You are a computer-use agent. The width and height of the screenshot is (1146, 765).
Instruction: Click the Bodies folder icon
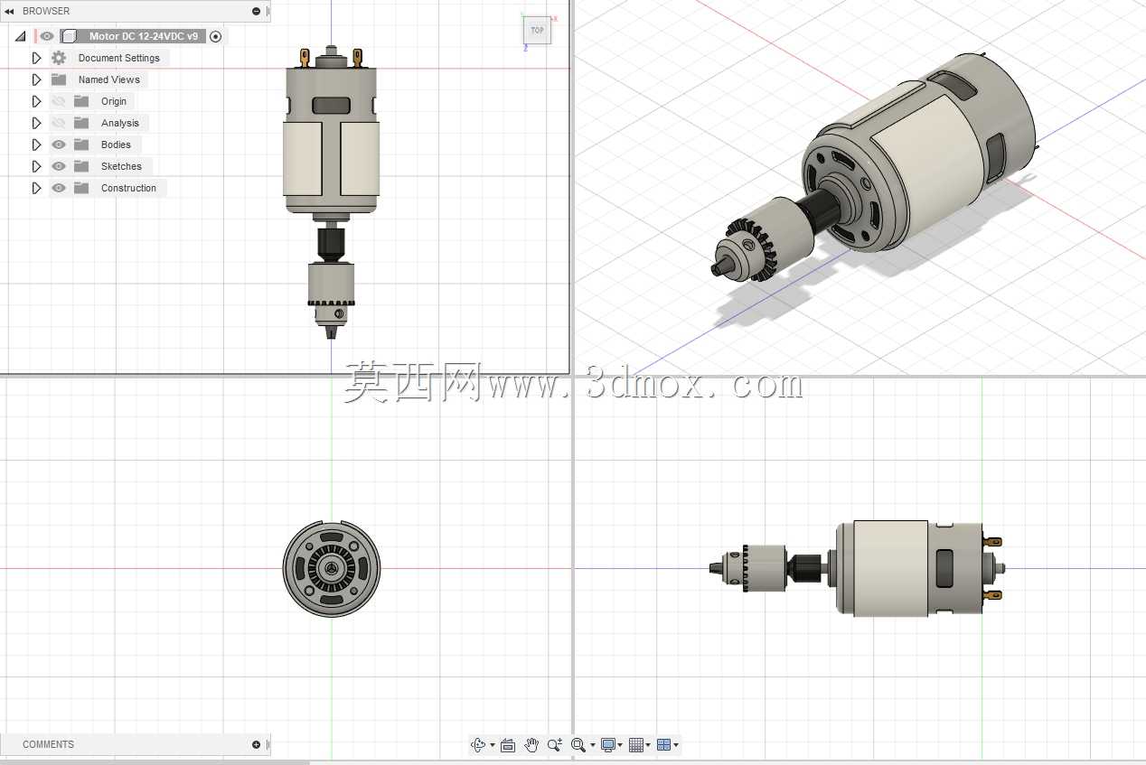[81, 145]
